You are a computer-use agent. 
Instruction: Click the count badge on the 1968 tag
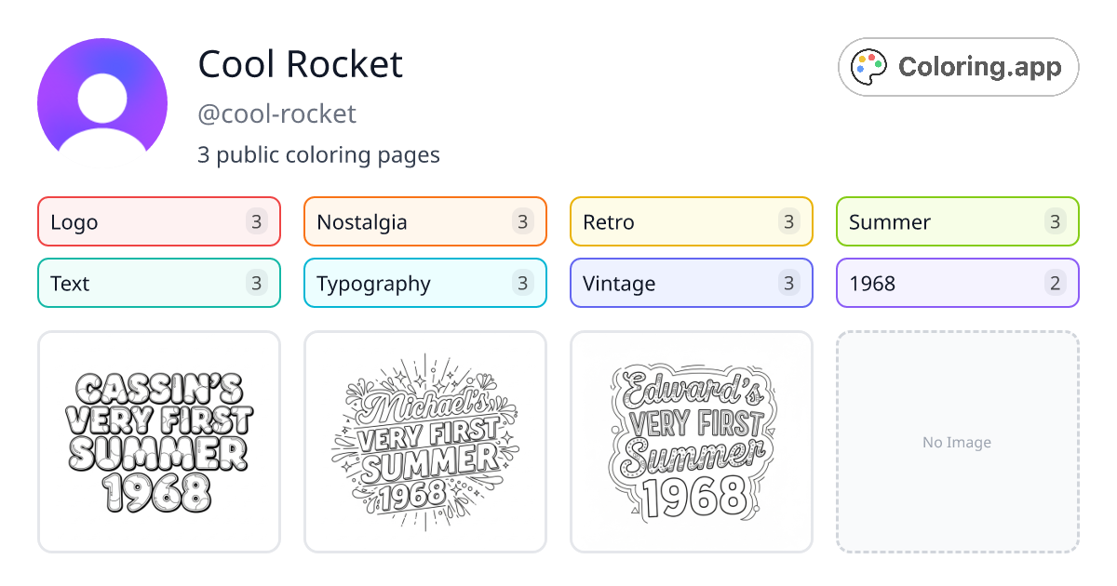tap(1056, 283)
